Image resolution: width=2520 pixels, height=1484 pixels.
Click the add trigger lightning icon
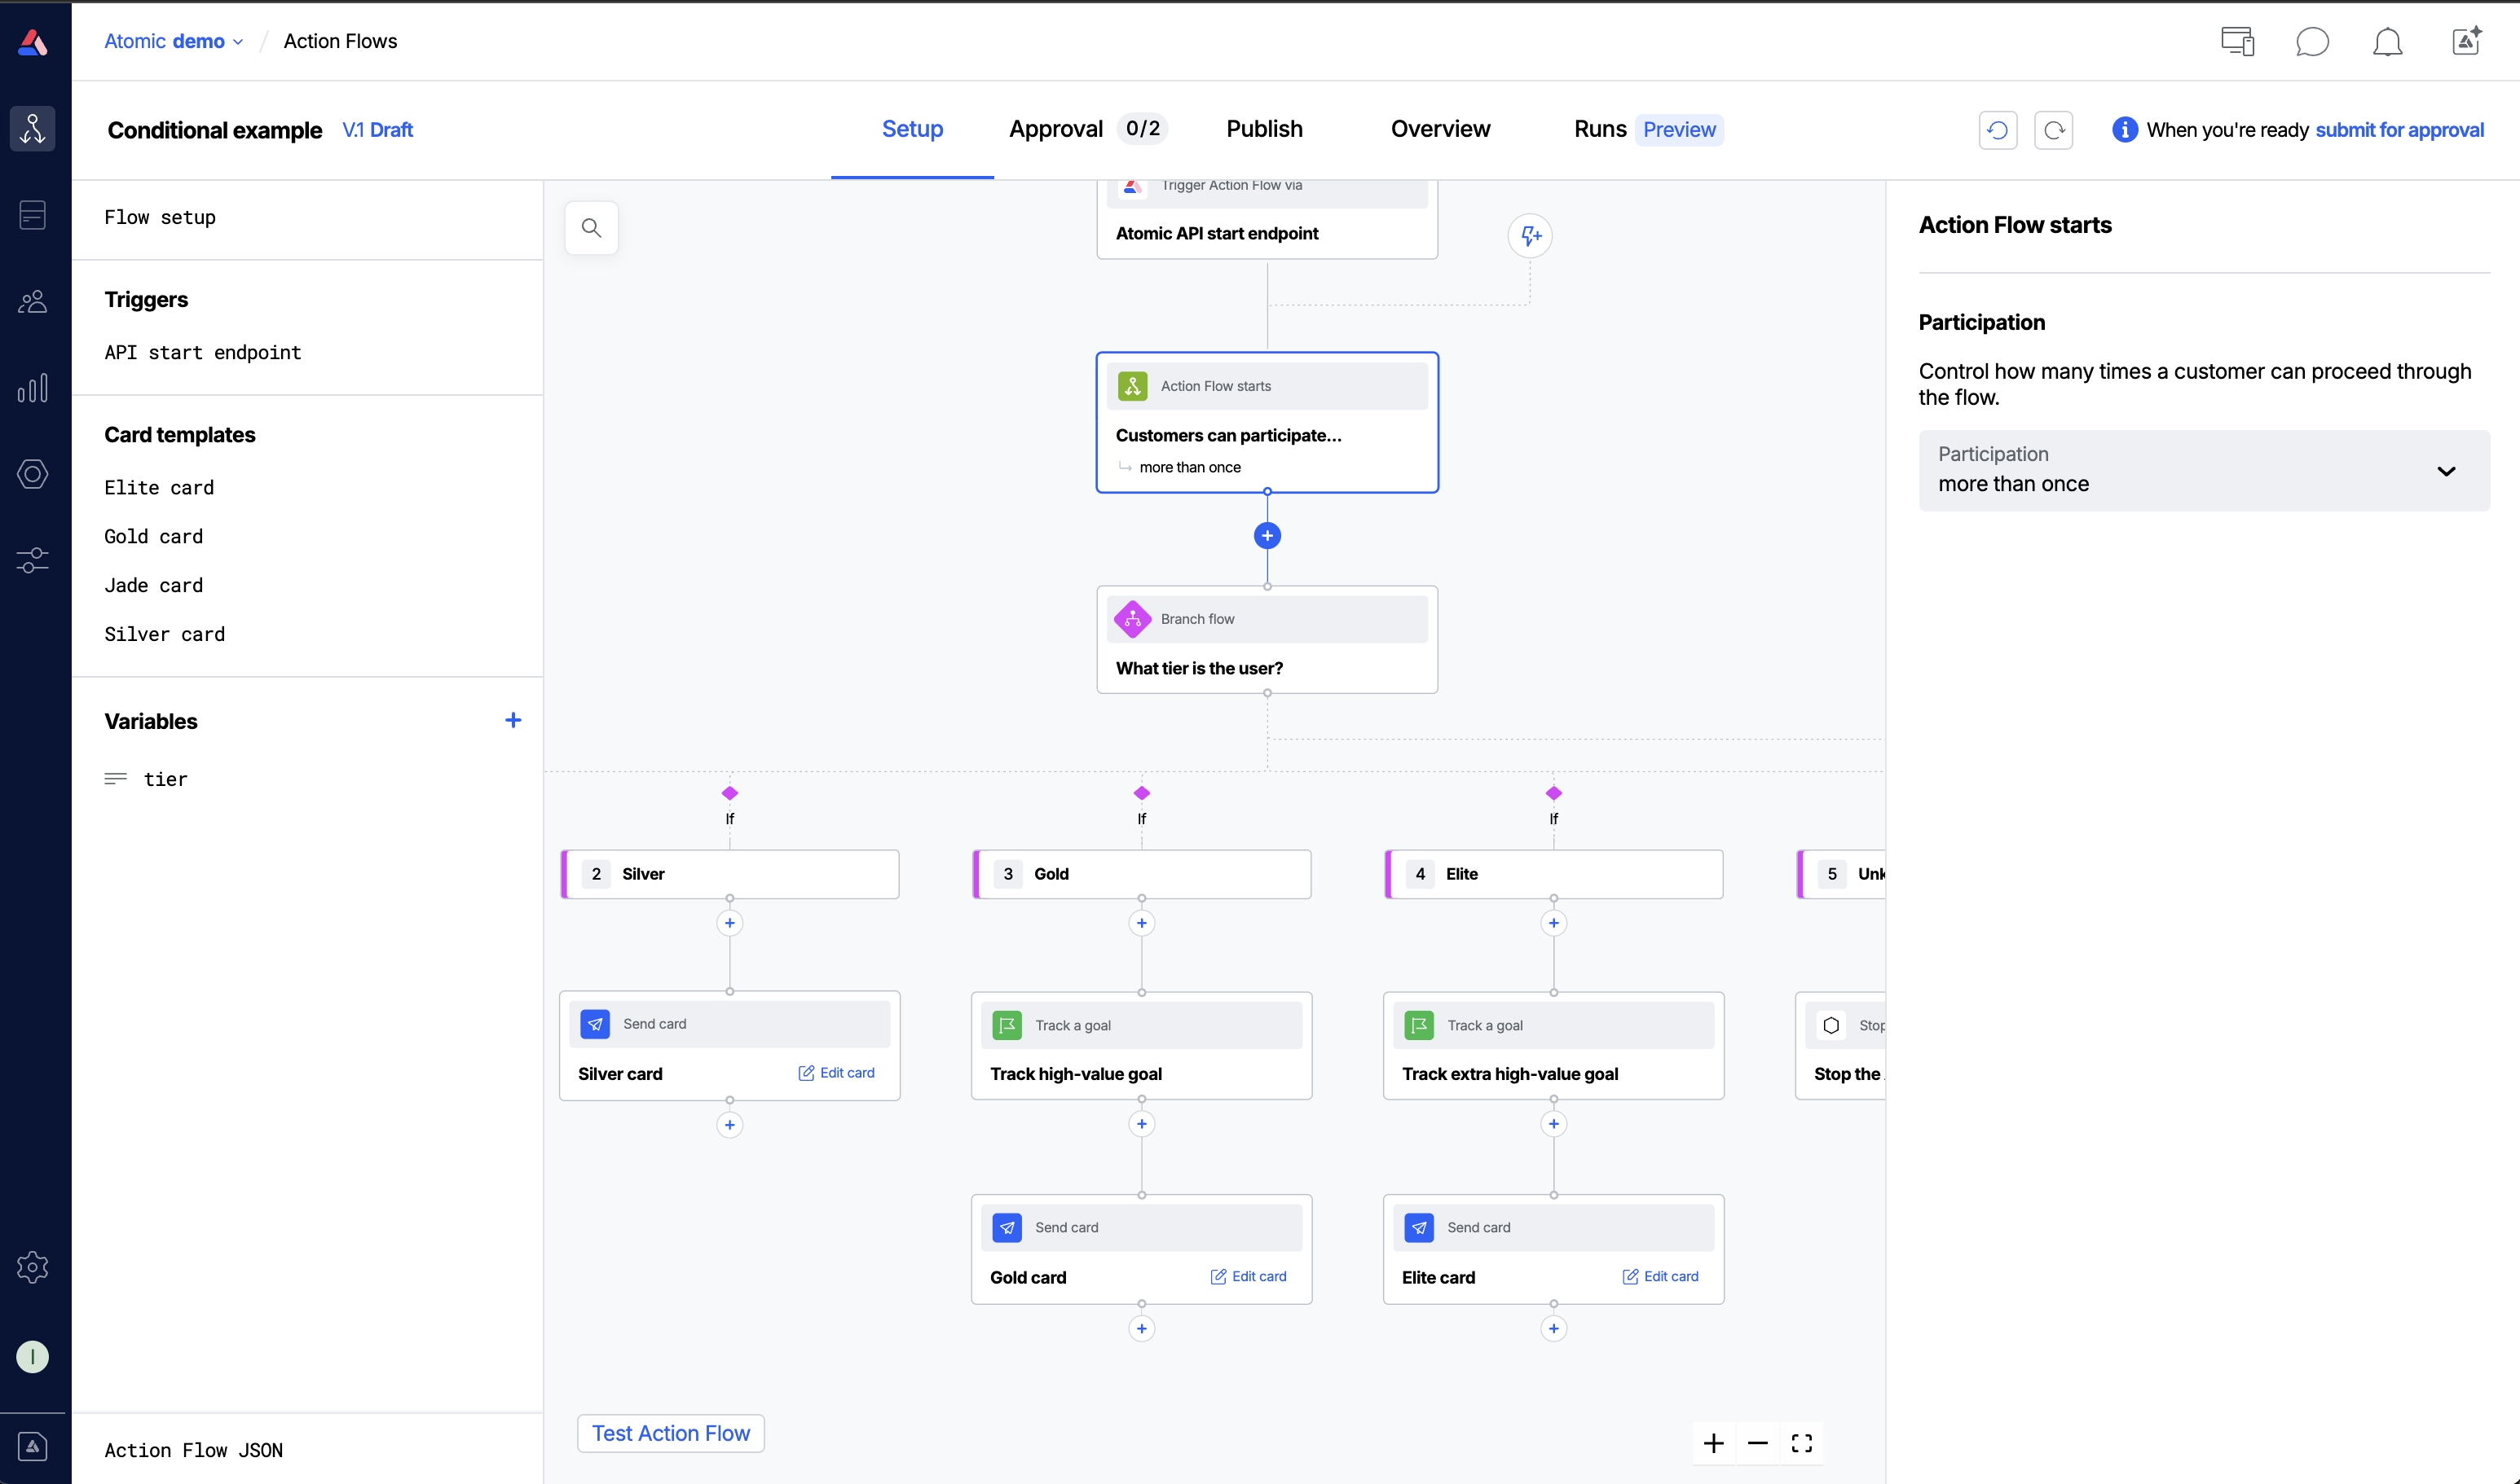click(1530, 236)
